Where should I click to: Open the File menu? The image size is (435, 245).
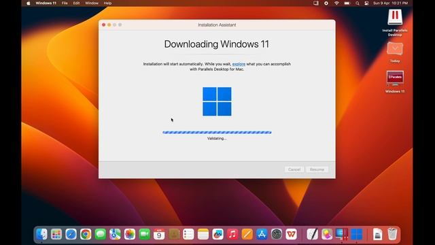click(65, 3)
